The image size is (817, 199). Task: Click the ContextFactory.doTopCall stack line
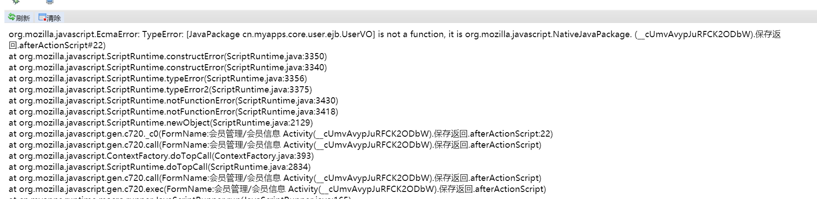(x=161, y=156)
